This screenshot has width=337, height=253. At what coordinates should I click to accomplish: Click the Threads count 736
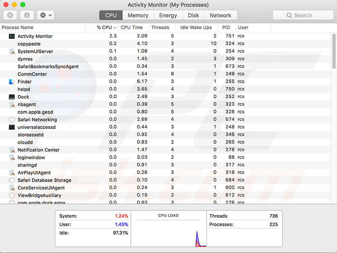(x=273, y=216)
